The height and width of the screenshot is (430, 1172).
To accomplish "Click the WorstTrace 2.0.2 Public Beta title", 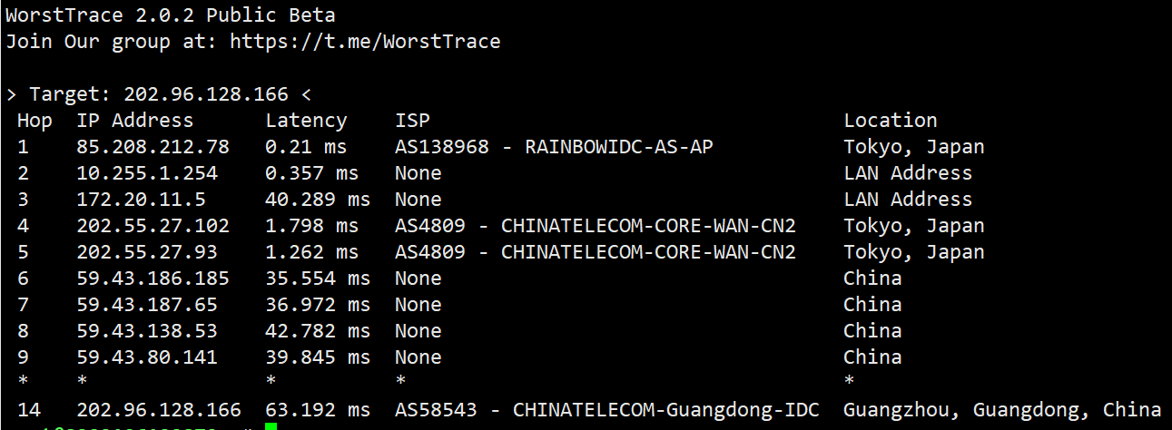I will point(170,15).
